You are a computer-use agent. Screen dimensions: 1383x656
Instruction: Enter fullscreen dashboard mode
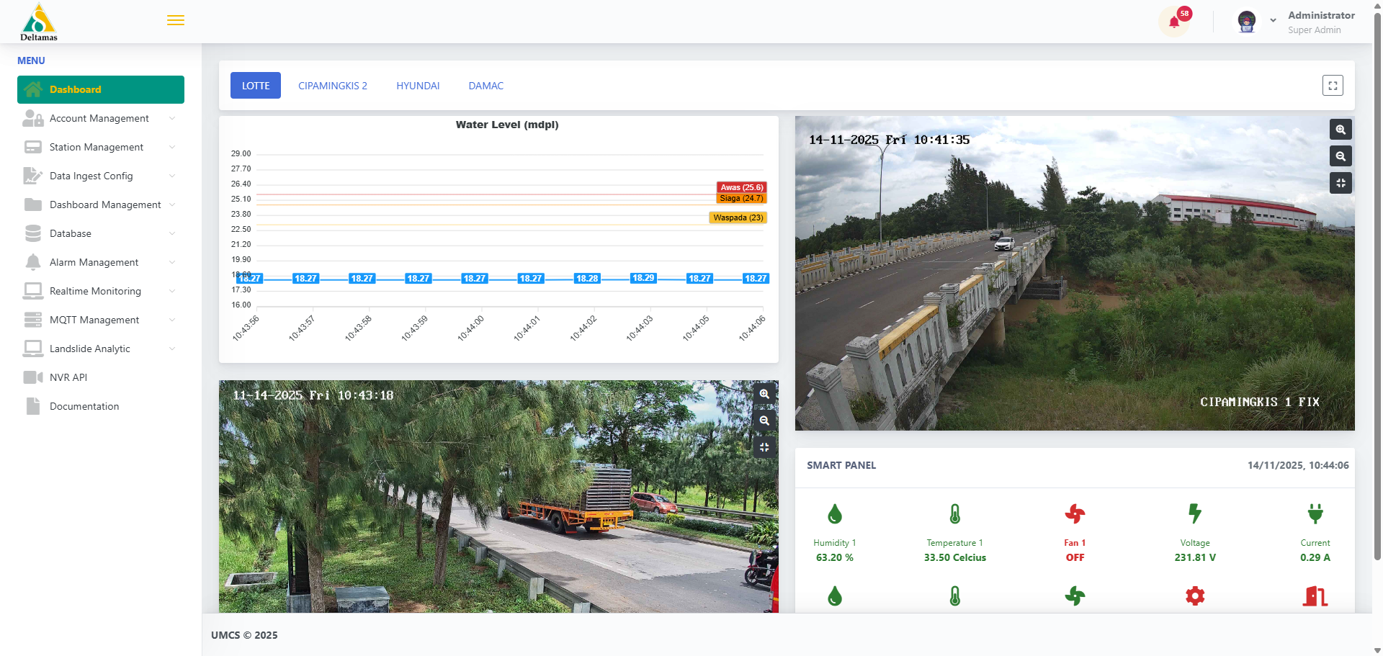click(1333, 85)
